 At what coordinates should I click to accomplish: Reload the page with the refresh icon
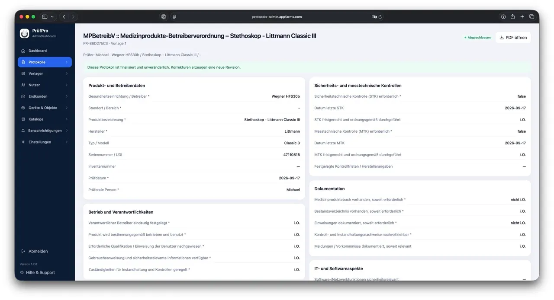click(380, 17)
